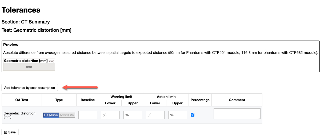Viewport: 320px width, 135px height.
Task: Click the red arrow annotation
Action: (x=80, y=87)
